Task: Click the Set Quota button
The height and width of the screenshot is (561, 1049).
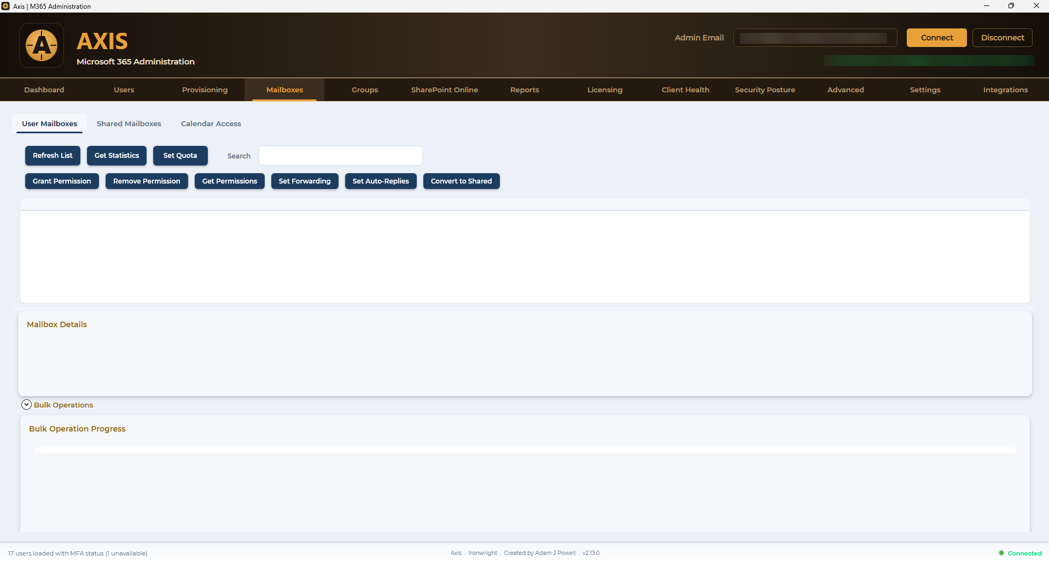Action: [x=180, y=156]
